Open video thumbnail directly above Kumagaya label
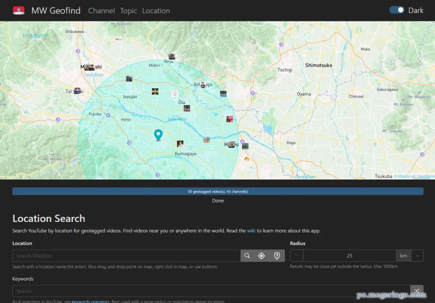The height and width of the screenshot is (303, 435). coord(180,144)
